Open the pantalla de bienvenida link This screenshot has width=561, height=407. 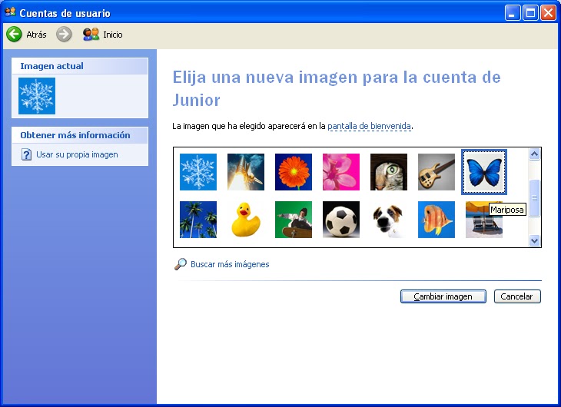point(369,126)
